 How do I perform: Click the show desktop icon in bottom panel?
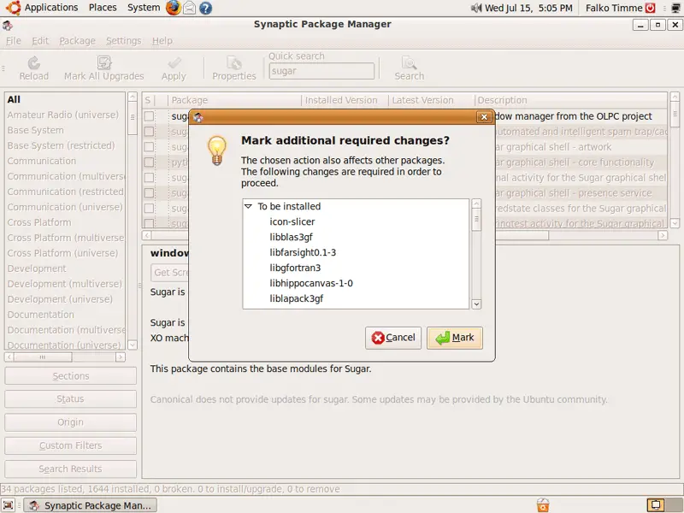(x=9, y=505)
